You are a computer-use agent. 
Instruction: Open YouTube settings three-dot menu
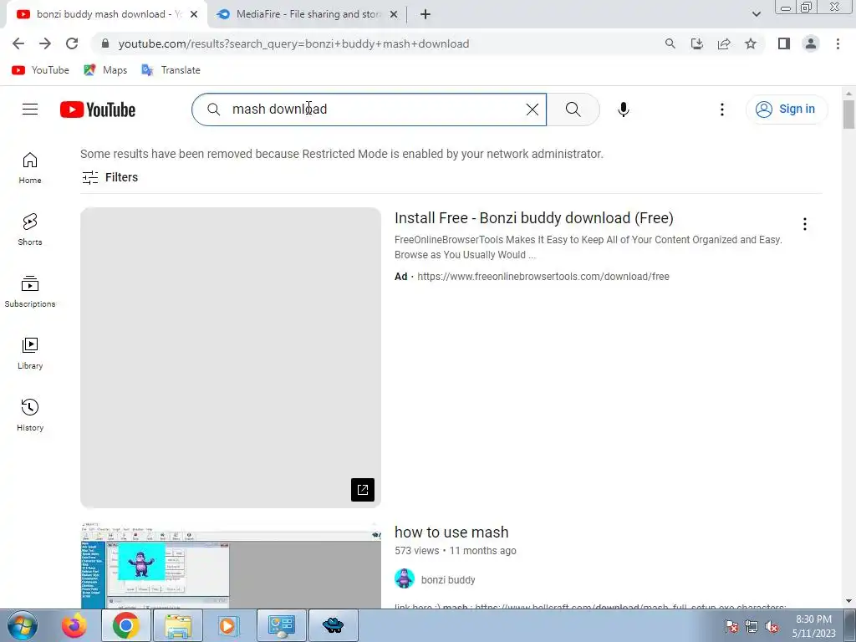[721, 110]
